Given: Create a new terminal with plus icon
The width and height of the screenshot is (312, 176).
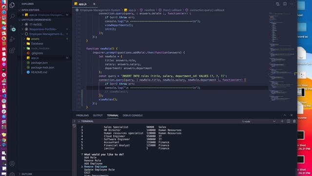Looking at the screenshot, I should click(x=282, y=121).
